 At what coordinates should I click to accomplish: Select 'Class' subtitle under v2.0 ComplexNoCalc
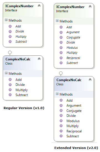60,84
